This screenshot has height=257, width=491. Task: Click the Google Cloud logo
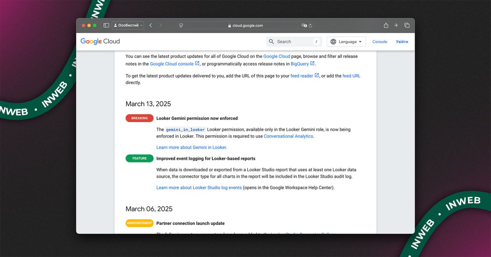pyautogui.click(x=100, y=41)
